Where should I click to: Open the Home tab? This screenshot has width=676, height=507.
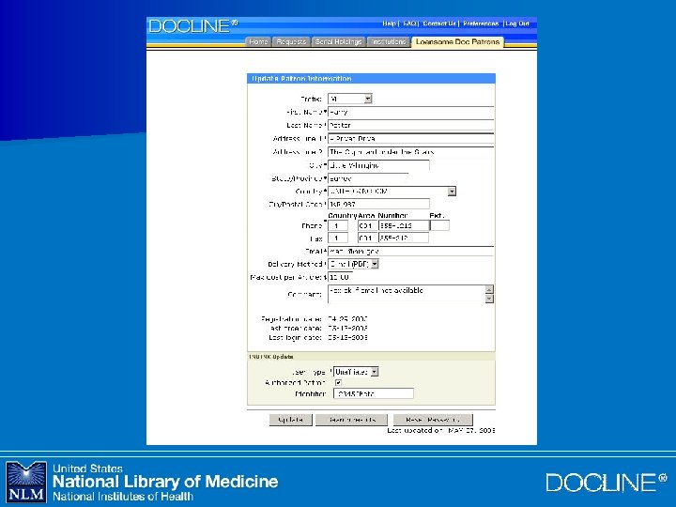click(258, 42)
